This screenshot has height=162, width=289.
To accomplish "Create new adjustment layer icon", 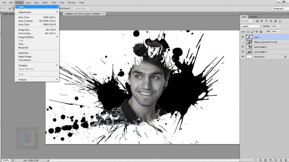I will tap(270, 160).
